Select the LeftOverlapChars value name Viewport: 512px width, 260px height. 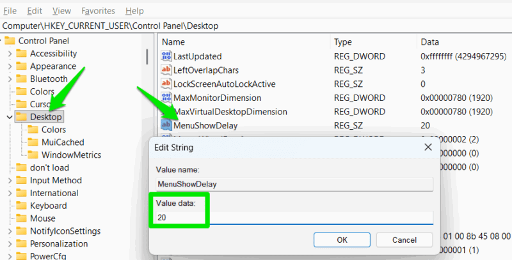206,70
